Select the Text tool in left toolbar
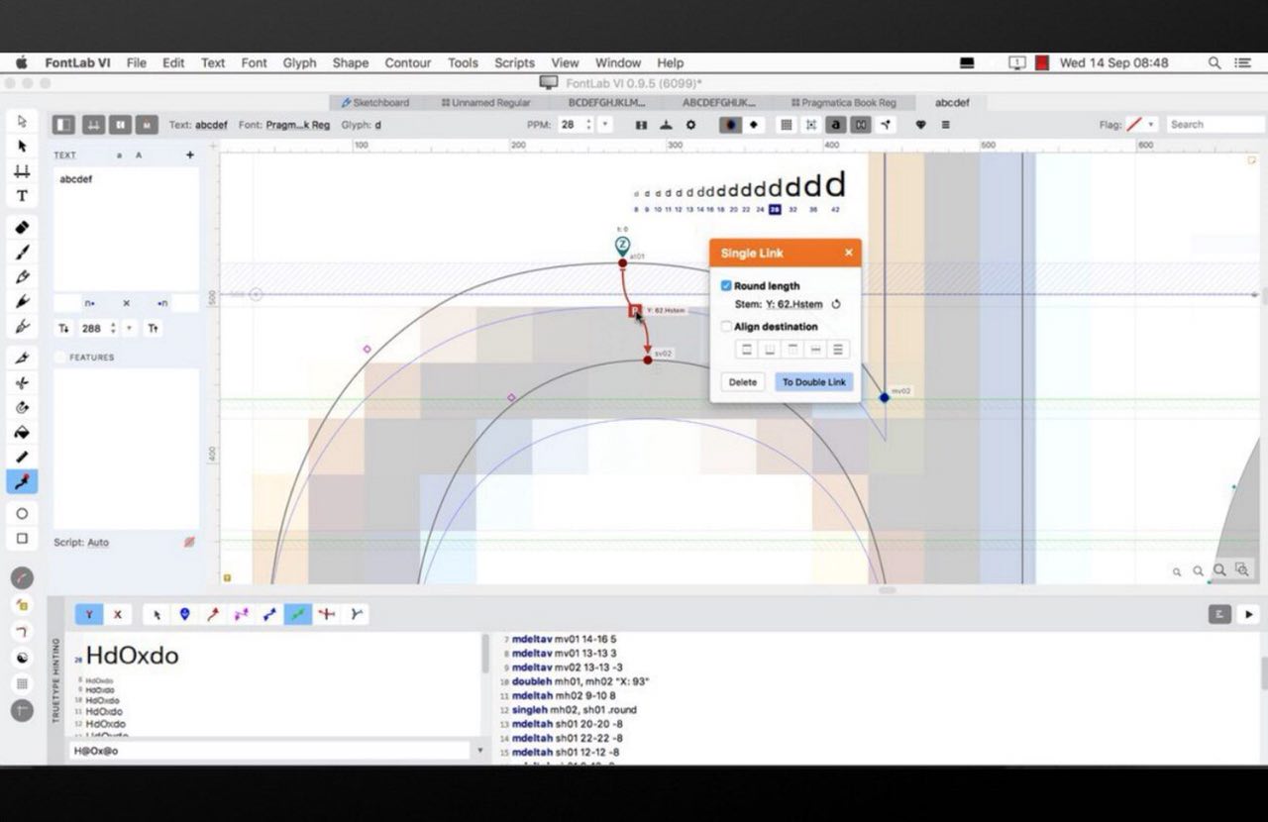Image resolution: width=1268 pixels, height=822 pixels. coord(22,196)
